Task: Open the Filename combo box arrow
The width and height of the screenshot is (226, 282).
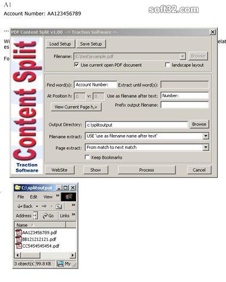Action: tap(183, 56)
